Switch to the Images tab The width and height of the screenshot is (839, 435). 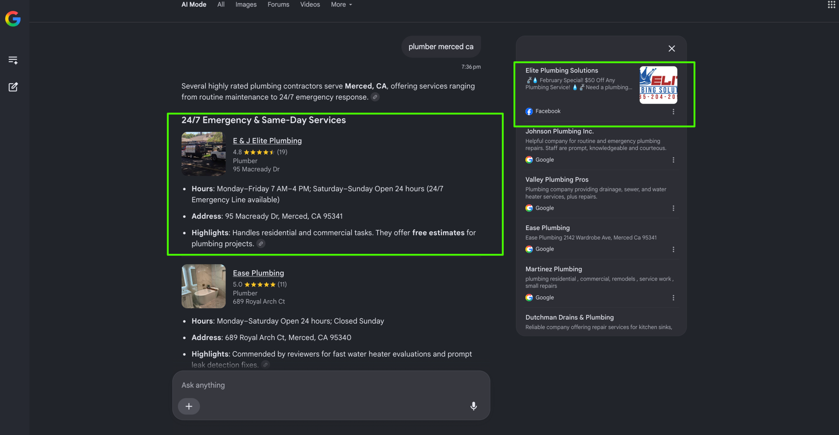(246, 5)
